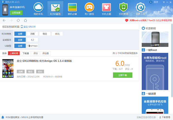Sort by 上架时间
Screen dimensions: 173x120
tap(14, 53)
